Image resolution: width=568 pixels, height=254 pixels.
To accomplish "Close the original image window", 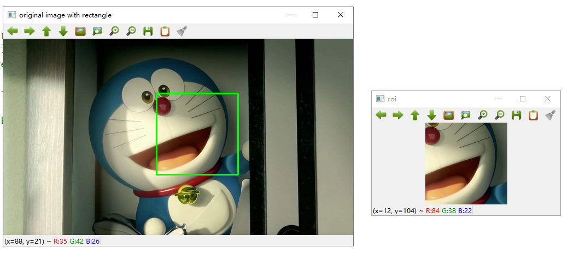I will [340, 15].
